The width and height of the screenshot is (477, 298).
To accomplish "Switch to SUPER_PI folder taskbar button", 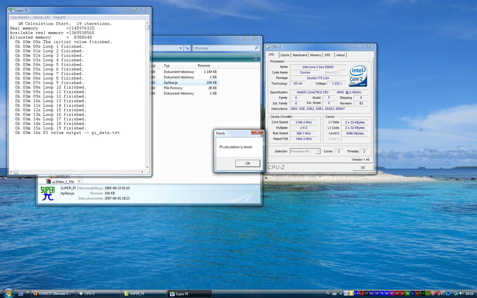I will pyautogui.click(x=144, y=294).
